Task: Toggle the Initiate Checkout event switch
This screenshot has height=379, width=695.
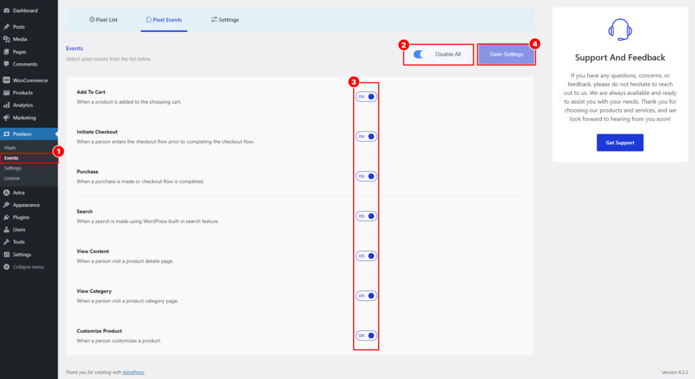Action: [x=366, y=137]
